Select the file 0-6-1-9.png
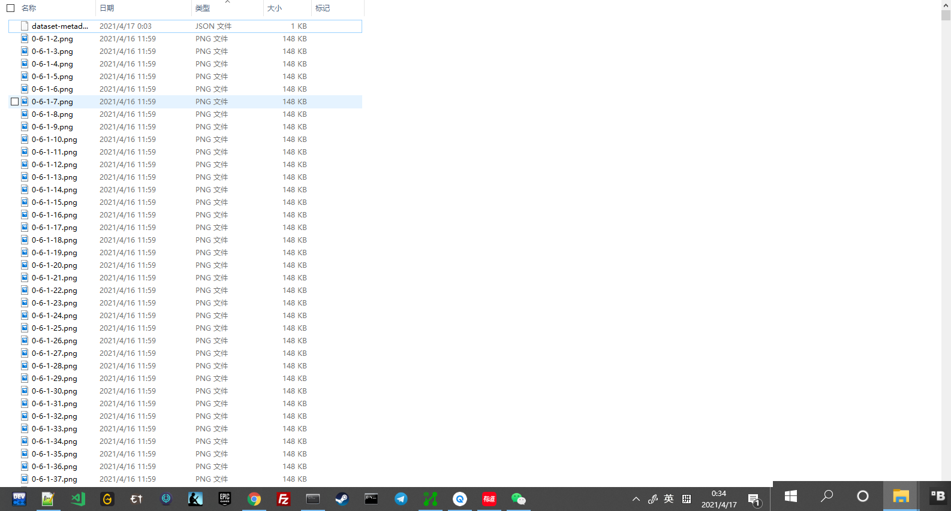 52,126
